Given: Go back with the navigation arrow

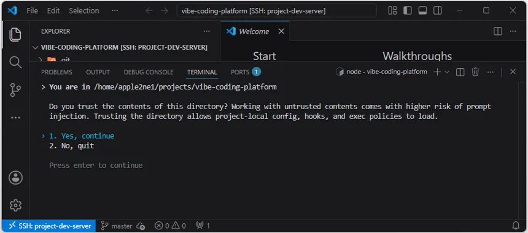Looking at the screenshot, I should point(149,11).
